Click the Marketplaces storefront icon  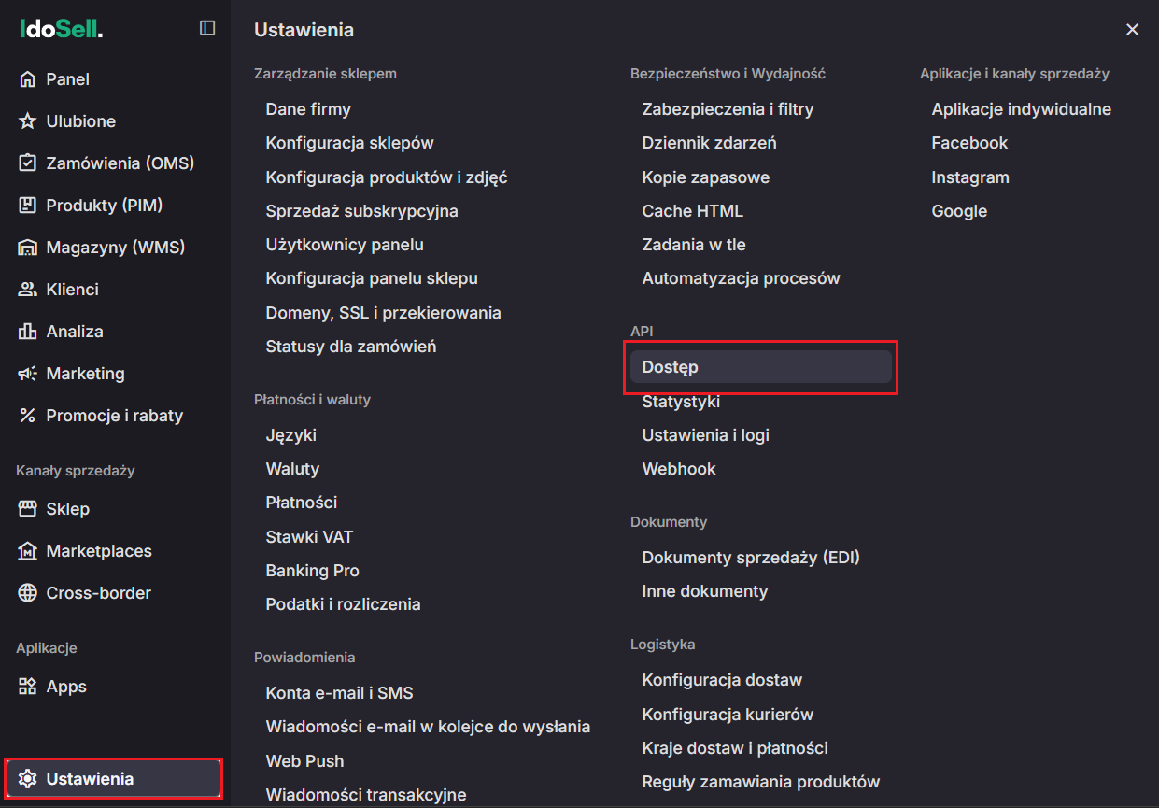[x=28, y=551]
